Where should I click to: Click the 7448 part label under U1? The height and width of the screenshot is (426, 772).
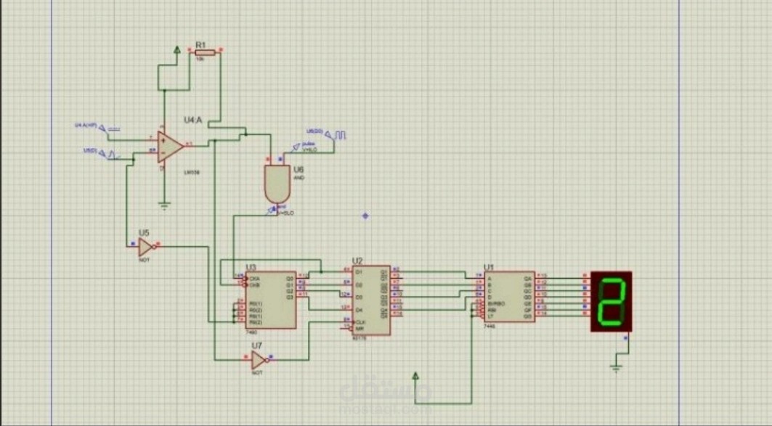490,327
